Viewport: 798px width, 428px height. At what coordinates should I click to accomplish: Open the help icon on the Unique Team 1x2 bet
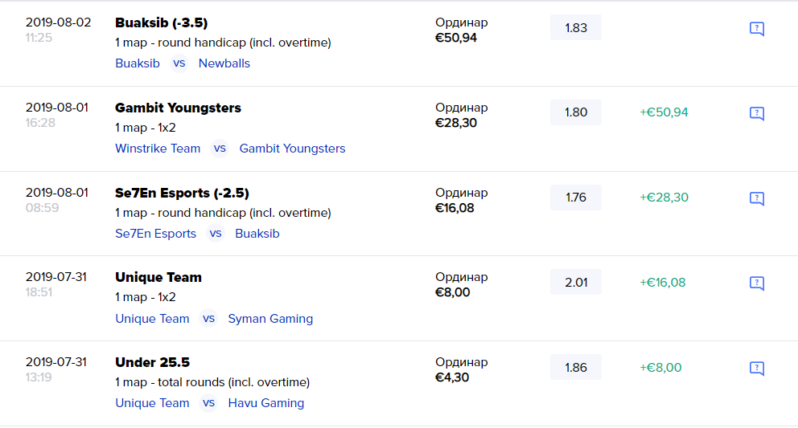756,283
